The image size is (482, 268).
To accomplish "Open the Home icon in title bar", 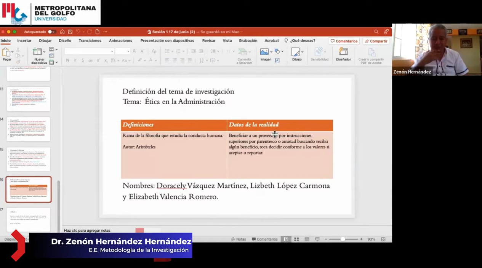I will pyautogui.click(x=62, y=32).
